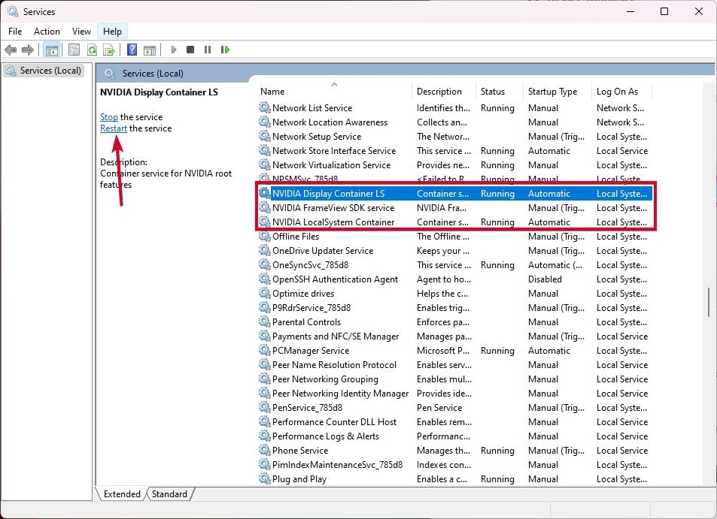Select the OpenSSH Authentication Agent service

click(x=455, y=279)
